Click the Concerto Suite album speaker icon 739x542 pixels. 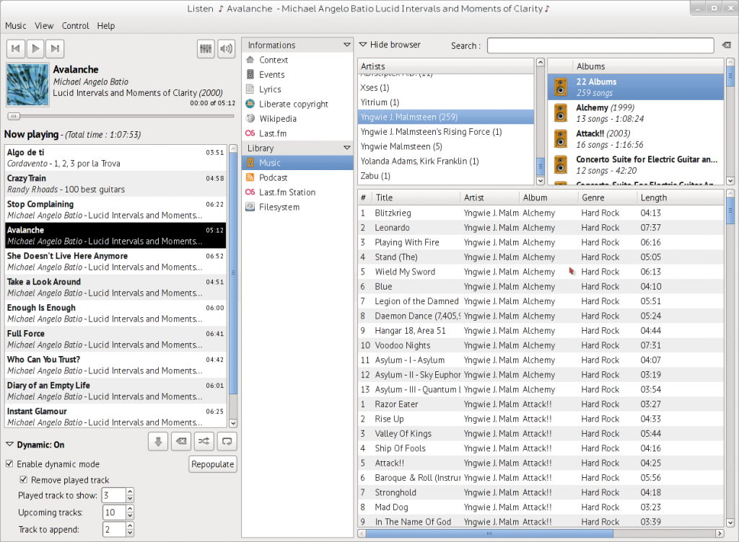click(560, 164)
